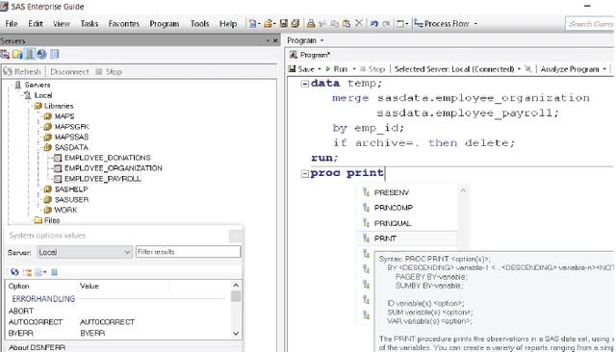The width and height of the screenshot is (616, 352).
Task: Click the Copy toolbar icon
Action: tap(334, 24)
